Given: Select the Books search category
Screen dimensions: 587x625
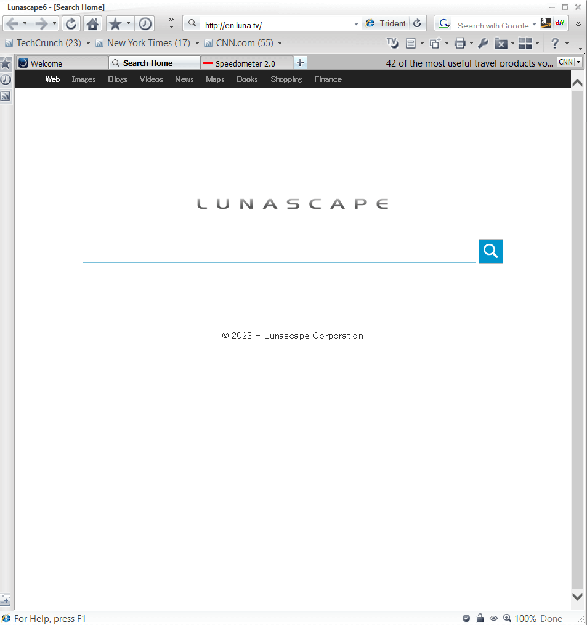Looking at the screenshot, I should pos(247,79).
